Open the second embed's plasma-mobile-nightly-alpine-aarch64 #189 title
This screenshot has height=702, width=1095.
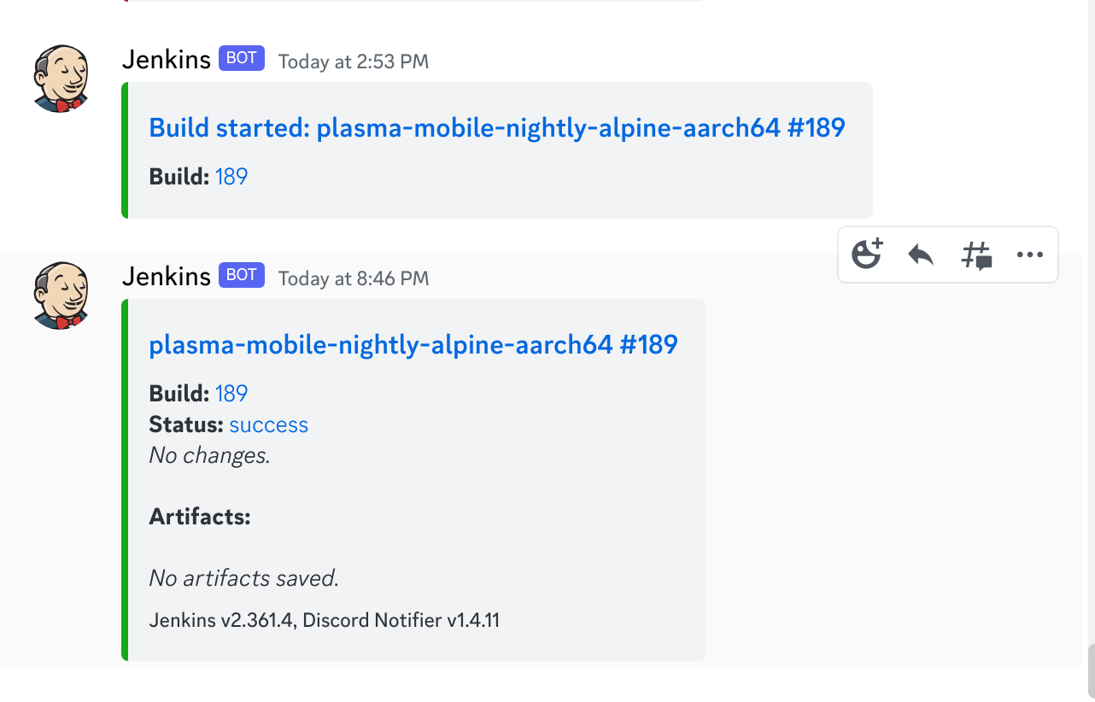413,344
